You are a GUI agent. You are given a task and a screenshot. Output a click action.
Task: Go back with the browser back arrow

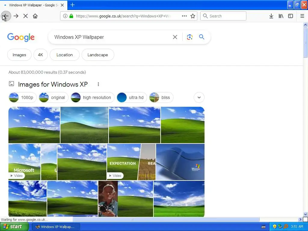pyautogui.click(x=6, y=16)
